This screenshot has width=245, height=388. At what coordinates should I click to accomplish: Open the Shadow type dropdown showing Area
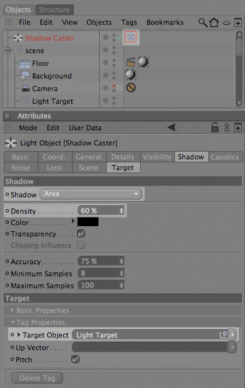click(91, 194)
